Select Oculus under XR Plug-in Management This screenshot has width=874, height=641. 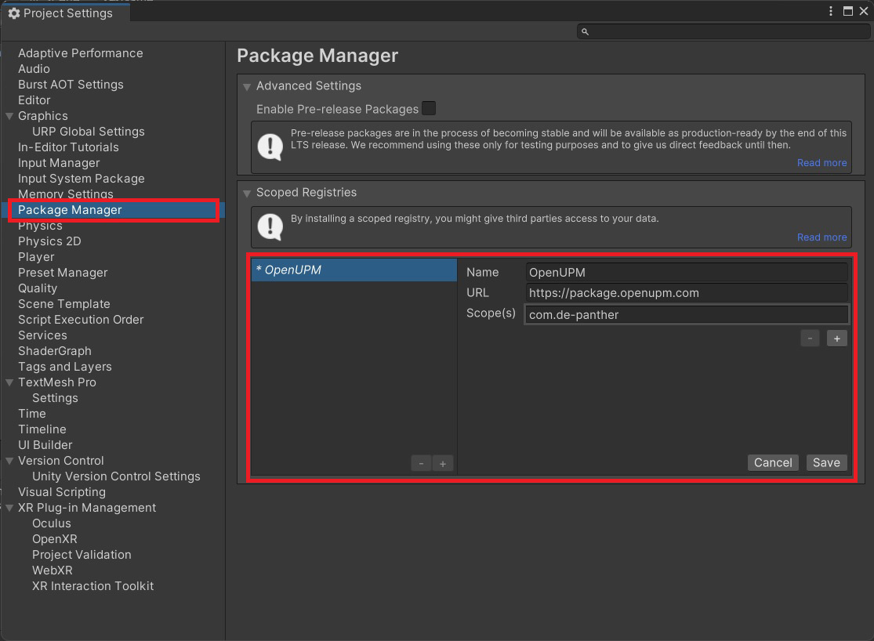51,523
